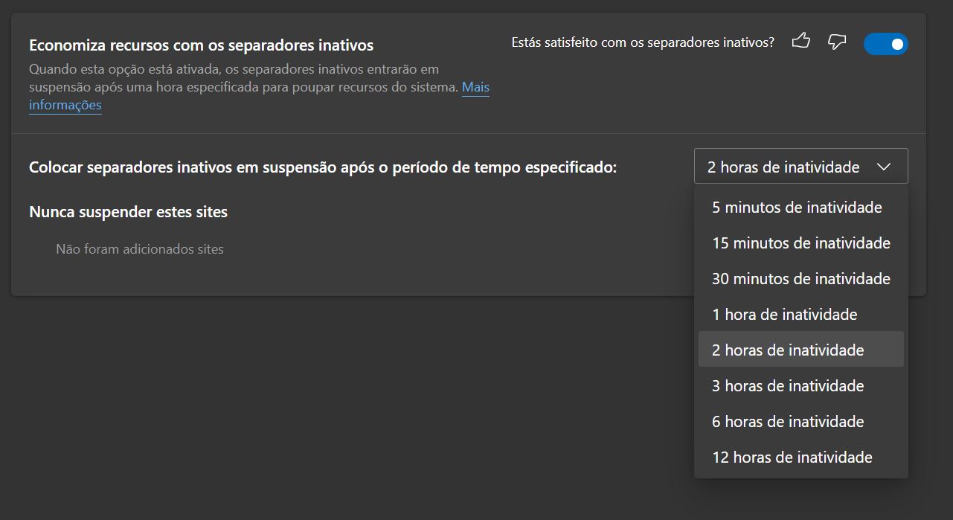
Task: Click the thumbs down feedback icon
Action: 837,42
